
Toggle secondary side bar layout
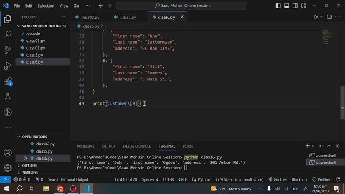click(295, 5)
